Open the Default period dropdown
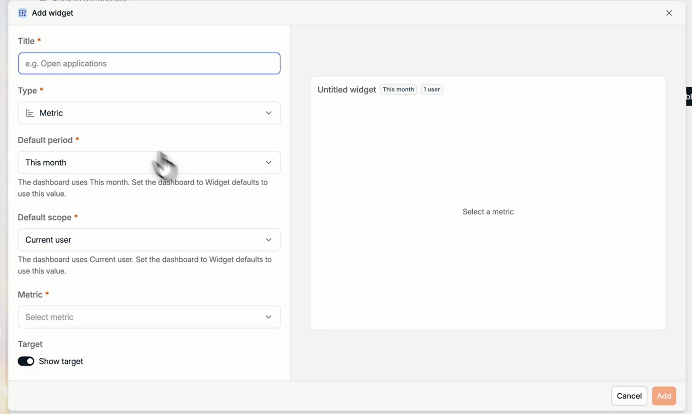 pyautogui.click(x=149, y=162)
